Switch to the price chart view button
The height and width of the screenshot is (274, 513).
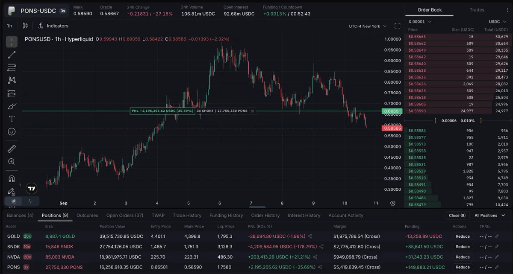point(14,201)
